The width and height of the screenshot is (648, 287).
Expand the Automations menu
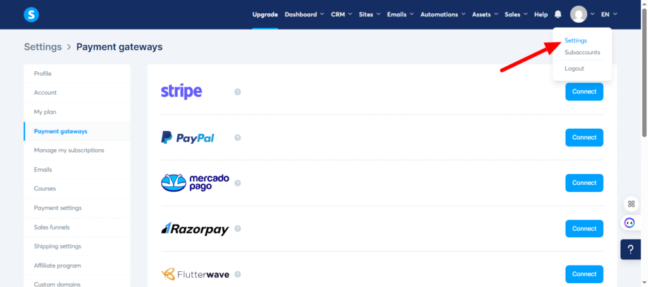pyautogui.click(x=442, y=15)
